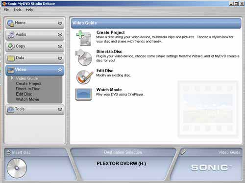Close the MyDVD Studio window
Viewport: 245px width, 183px height.
click(242, 3)
